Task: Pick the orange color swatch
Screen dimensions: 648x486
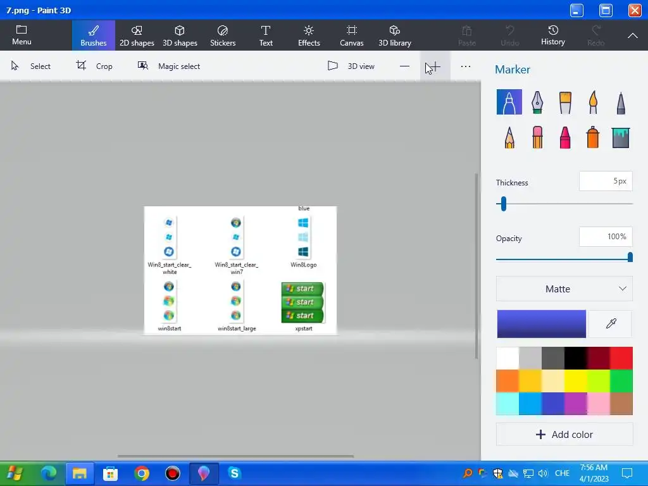Action: tap(508, 380)
